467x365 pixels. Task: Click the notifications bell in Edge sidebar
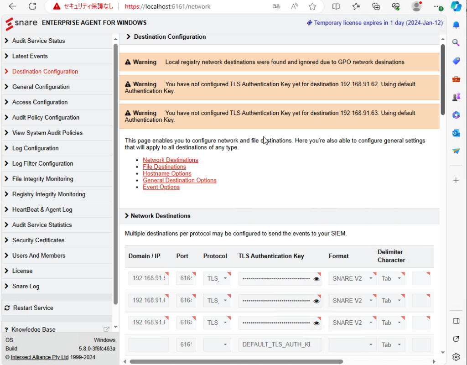(x=456, y=25)
